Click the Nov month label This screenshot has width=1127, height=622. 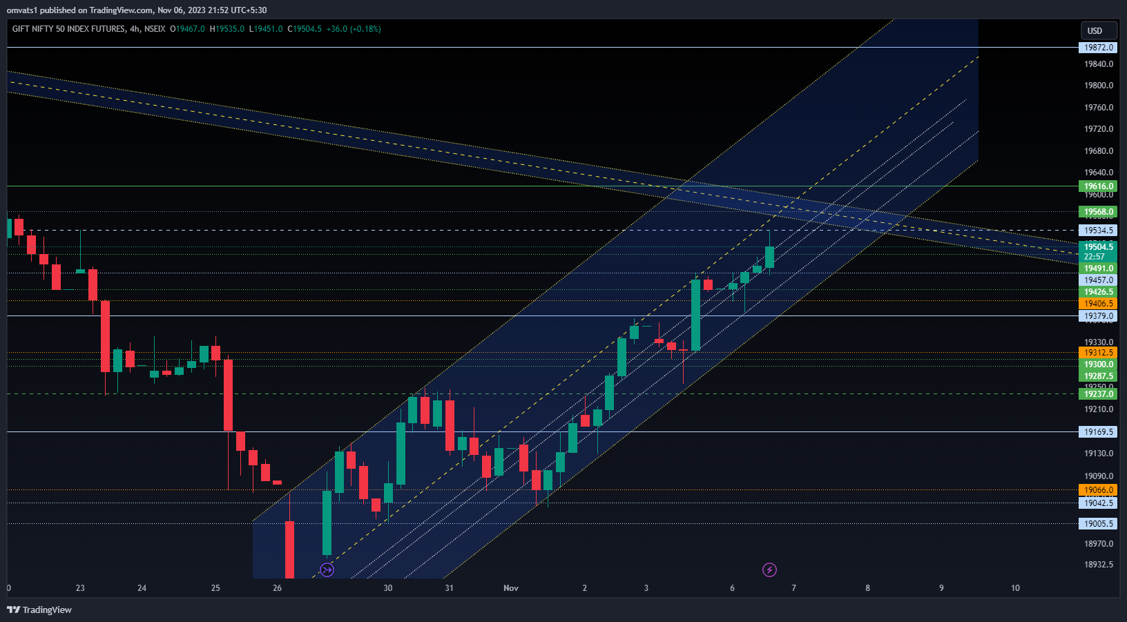pyautogui.click(x=511, y=588)
